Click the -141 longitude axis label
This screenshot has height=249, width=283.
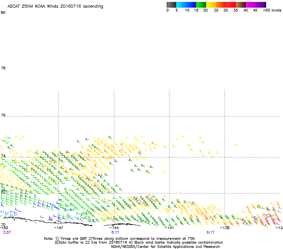tap(169, 228)
